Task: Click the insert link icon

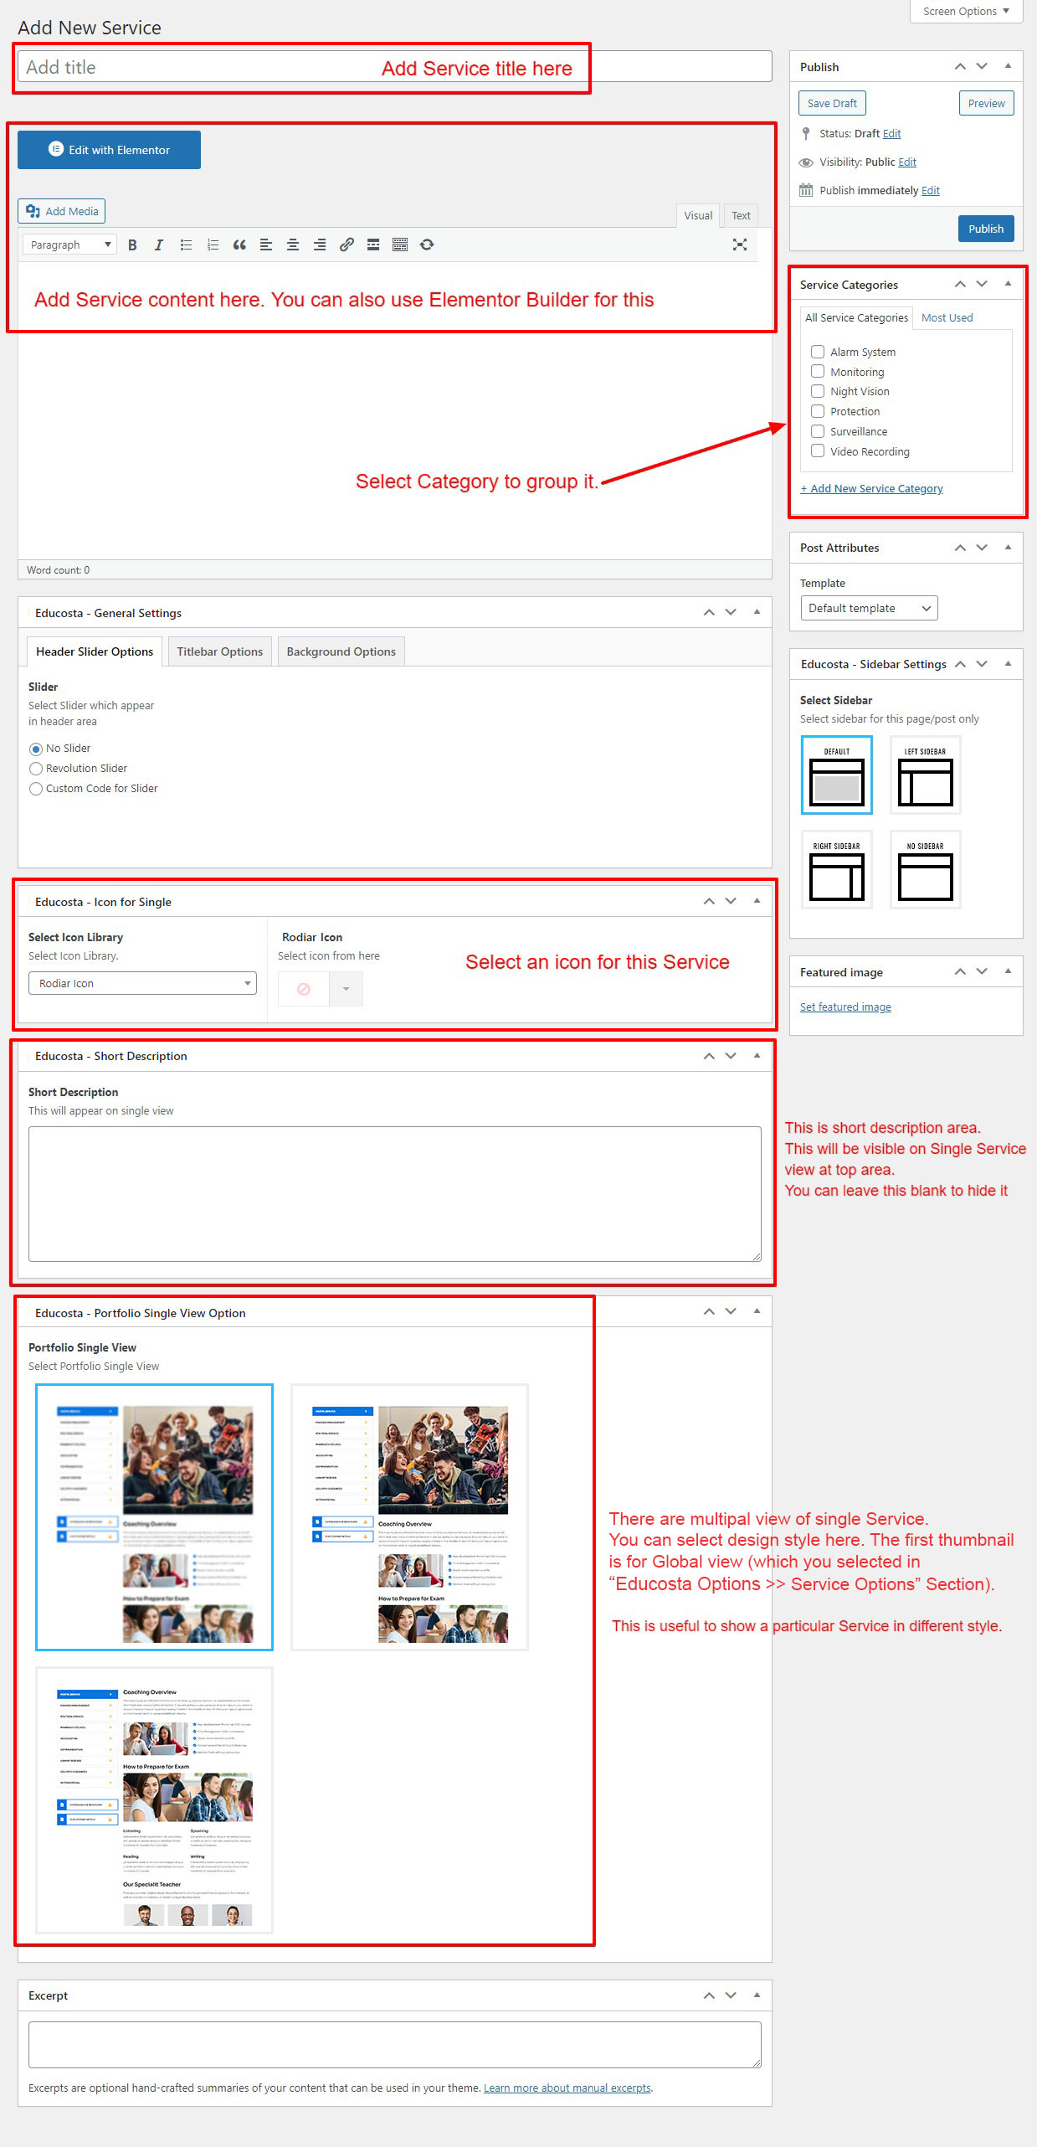Action: (347, 245)
